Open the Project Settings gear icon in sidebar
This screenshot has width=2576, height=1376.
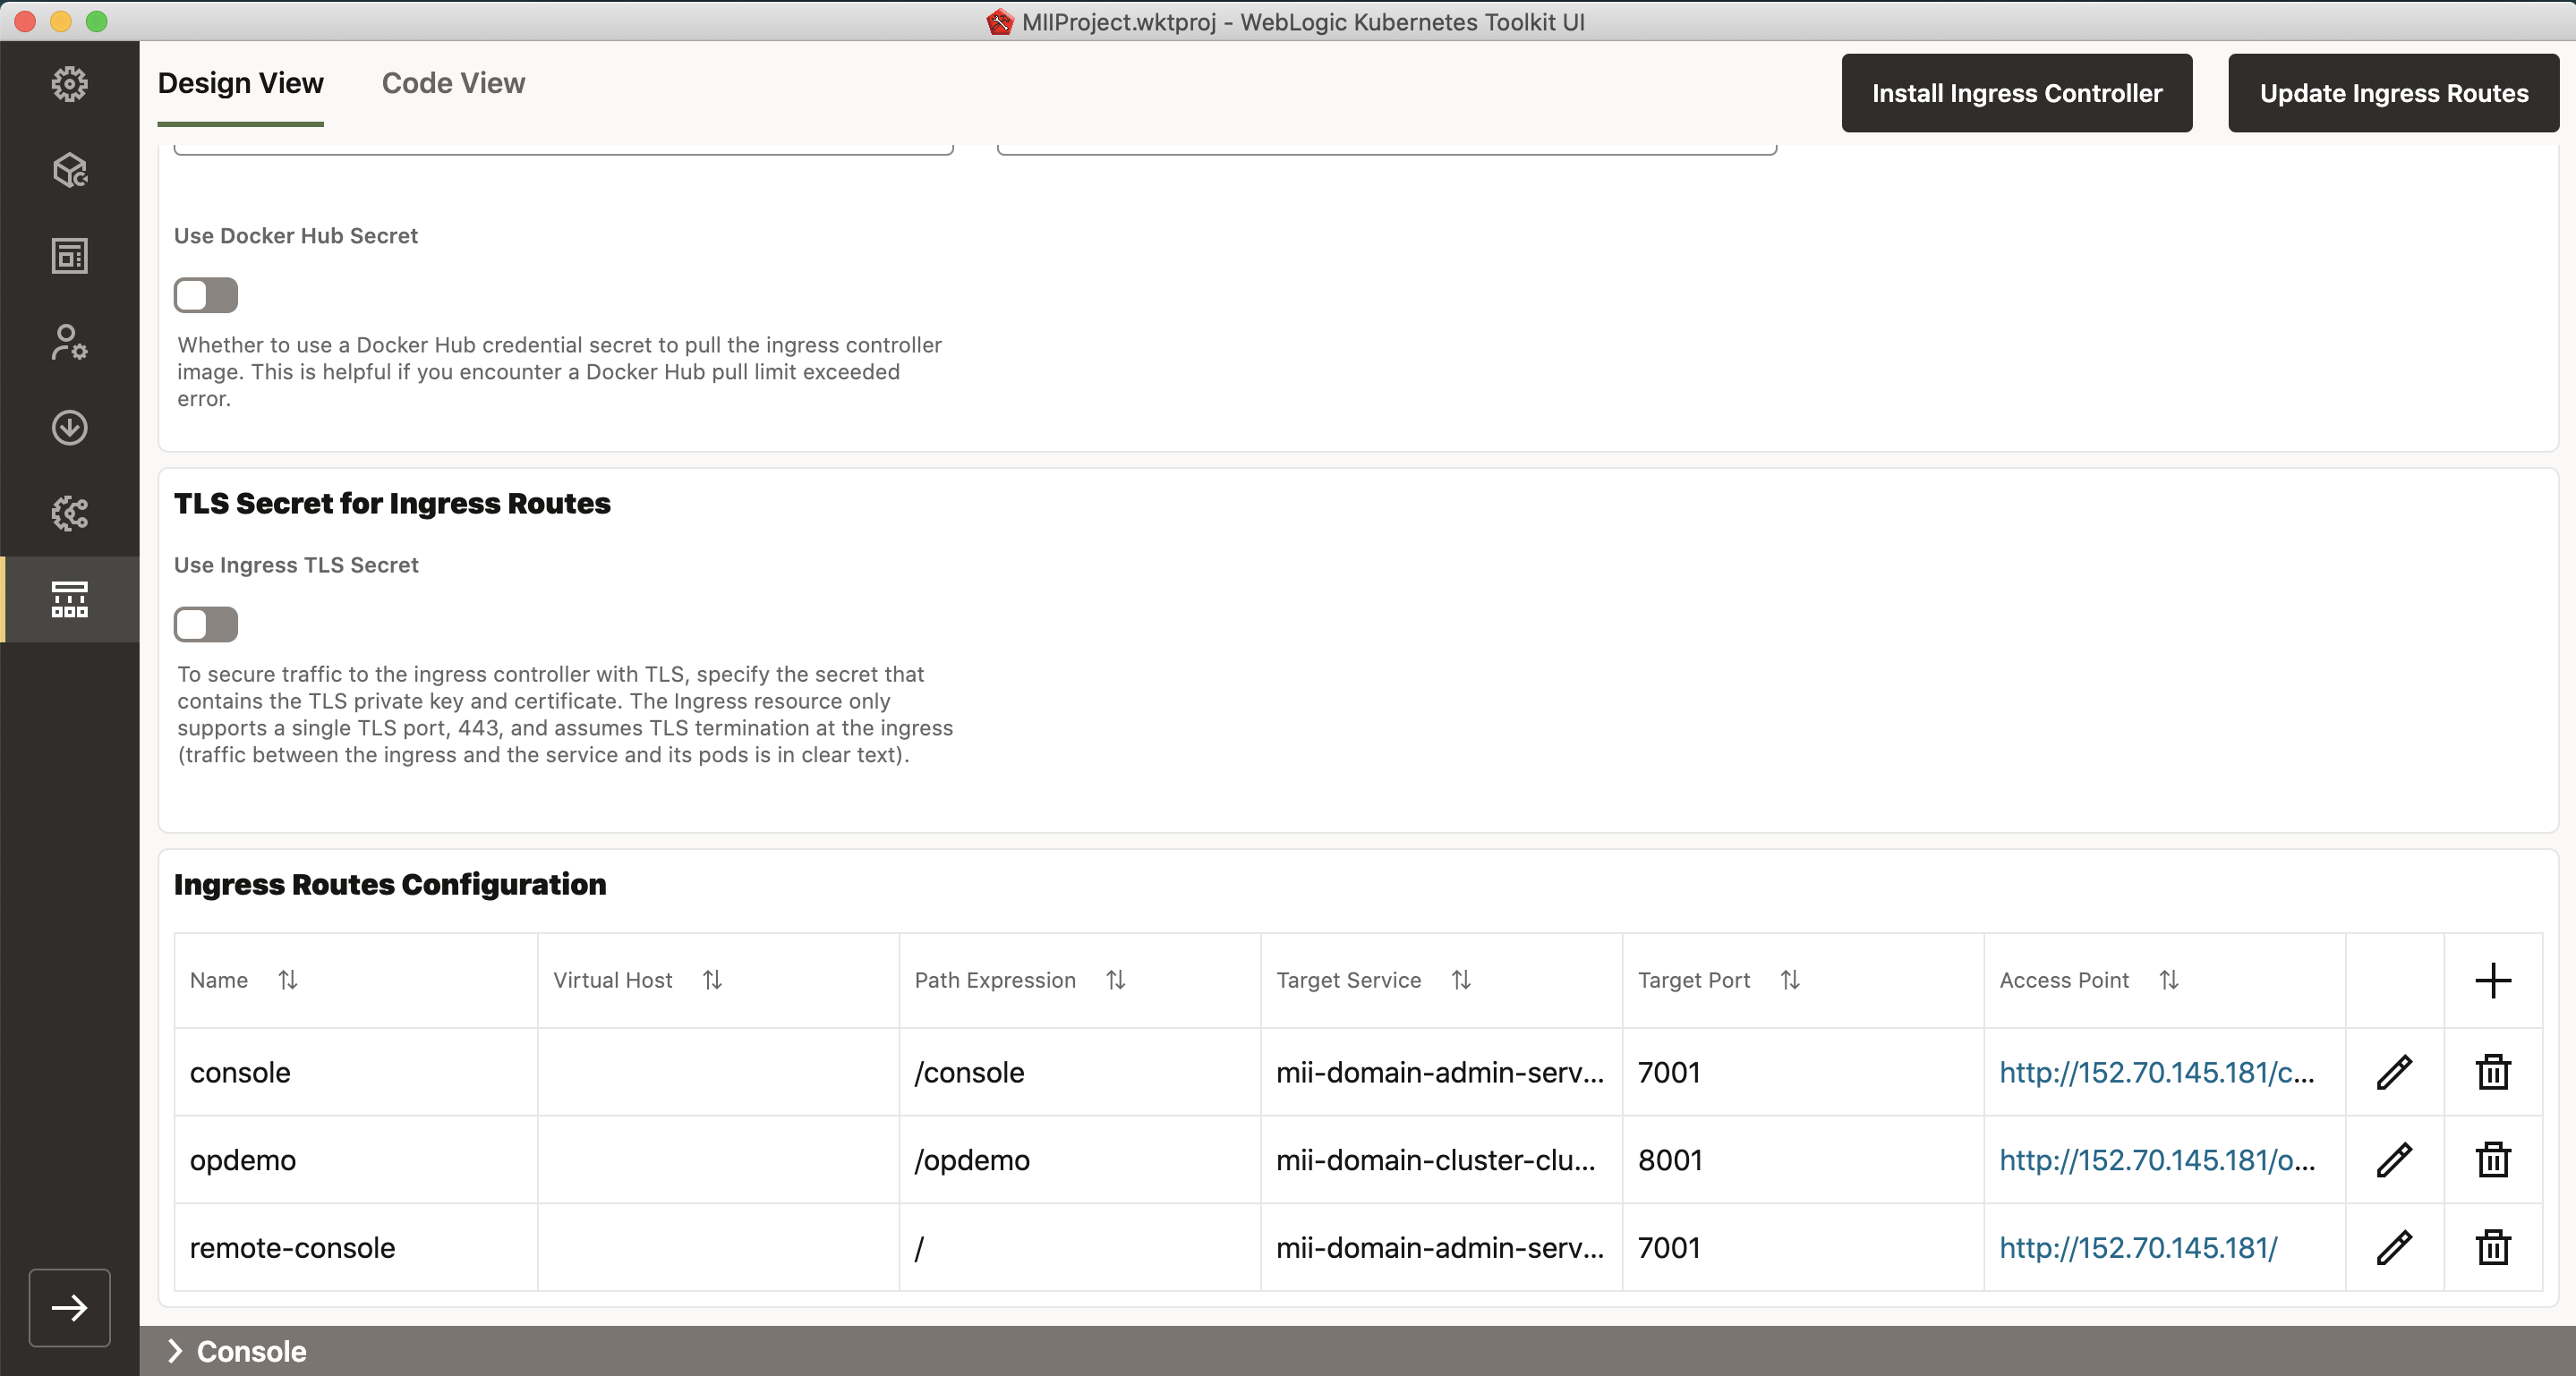69,84
